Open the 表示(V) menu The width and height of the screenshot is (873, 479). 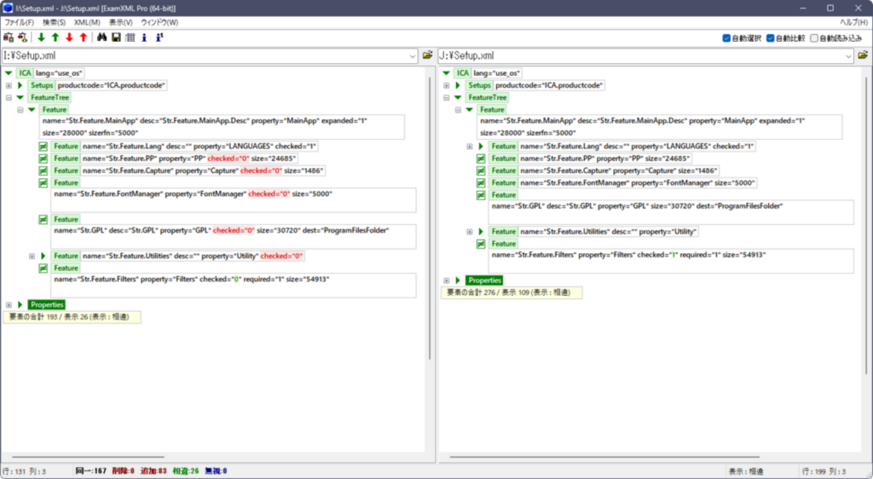click(121, 22)
